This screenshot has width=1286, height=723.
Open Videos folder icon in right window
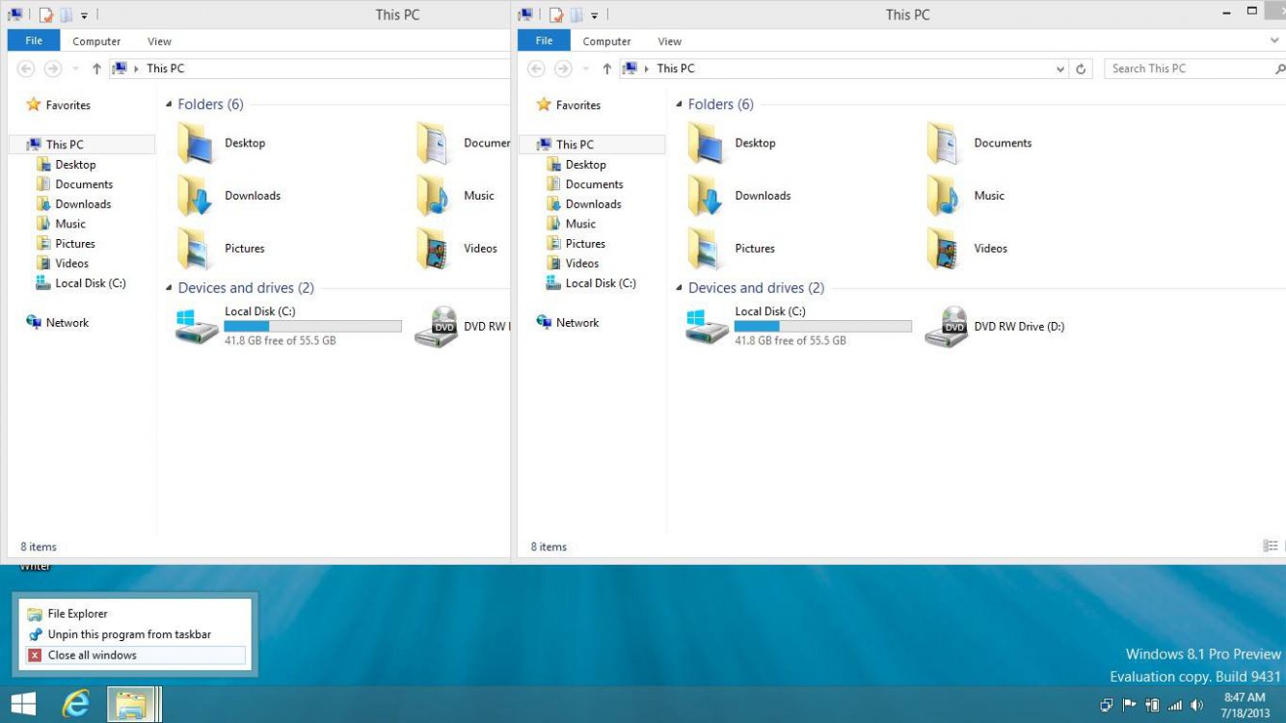click(945, 249)
